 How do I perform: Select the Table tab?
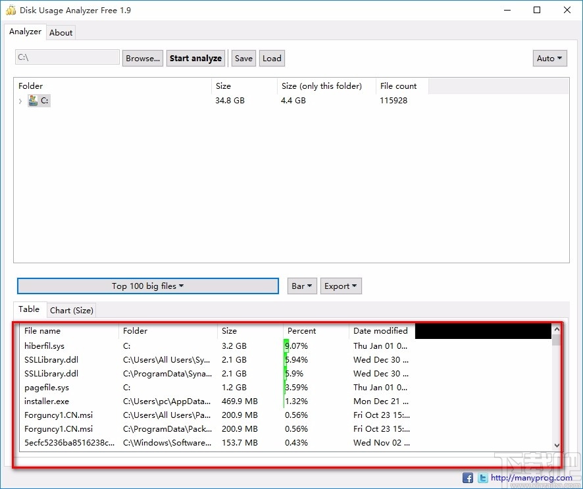pos(29,309)
